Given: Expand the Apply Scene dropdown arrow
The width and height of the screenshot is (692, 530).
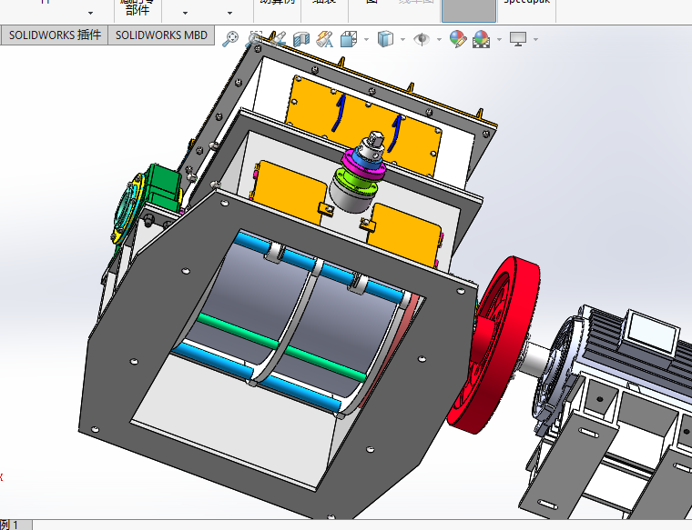Looking at the screenshot, I should coord(499,40).
